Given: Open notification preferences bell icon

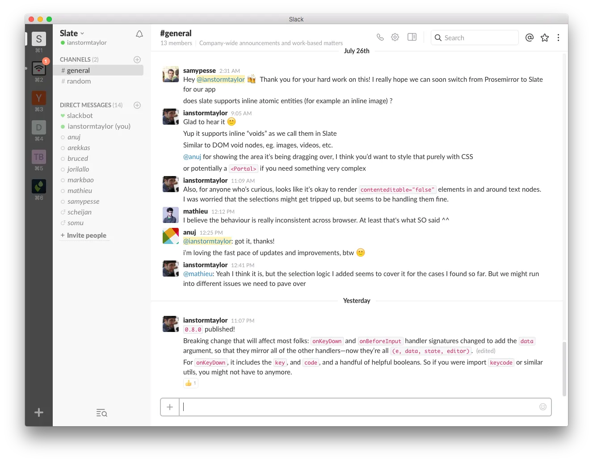Looking at the screenshot, I should (x=139, y=34).
